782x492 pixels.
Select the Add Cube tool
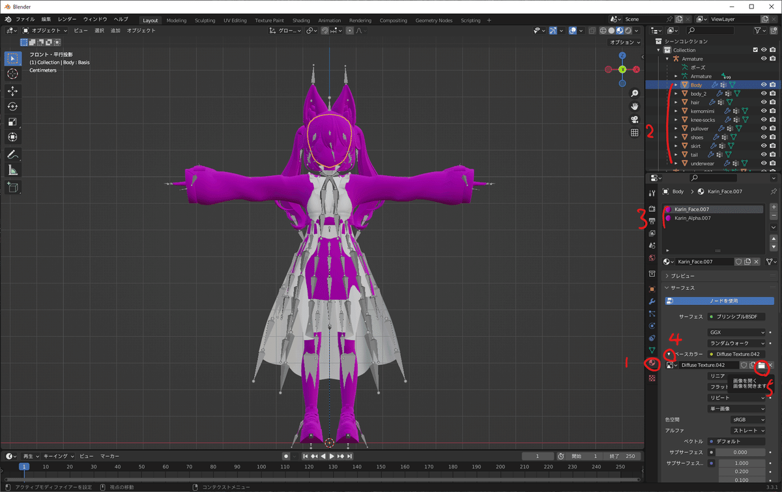12,187
